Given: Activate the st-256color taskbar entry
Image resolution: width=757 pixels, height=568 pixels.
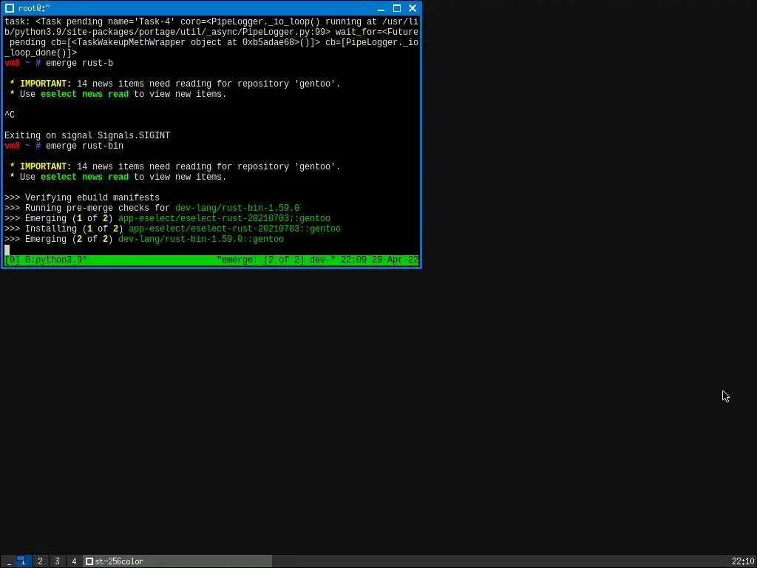Looking at the screenshot, I should click(177, 561).
